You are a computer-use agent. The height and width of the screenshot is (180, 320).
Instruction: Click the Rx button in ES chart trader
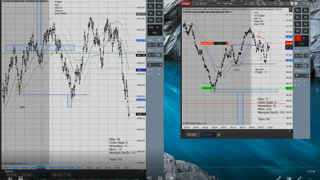click(151, 20)
